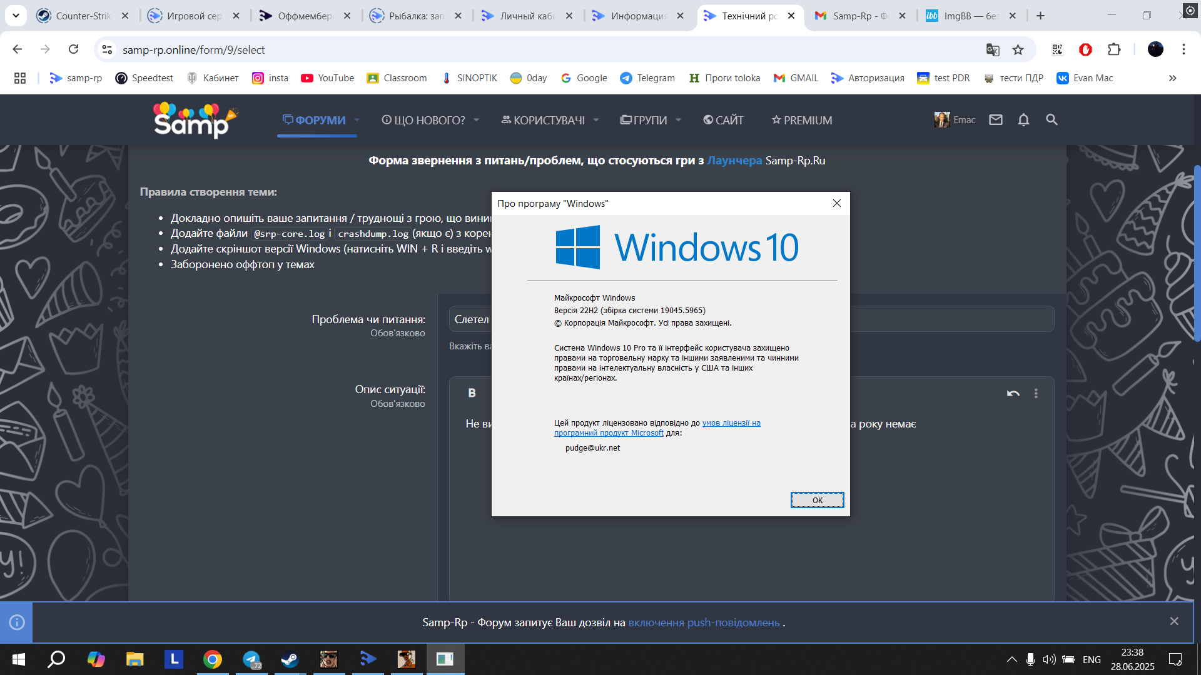Open the browser extensions puzzle icon
Viewport: 1201px width, 675px height.
click(x=1114, y=49)
